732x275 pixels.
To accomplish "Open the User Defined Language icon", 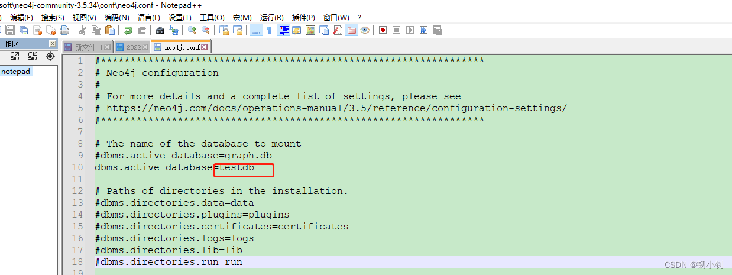I will click(297, 30).
